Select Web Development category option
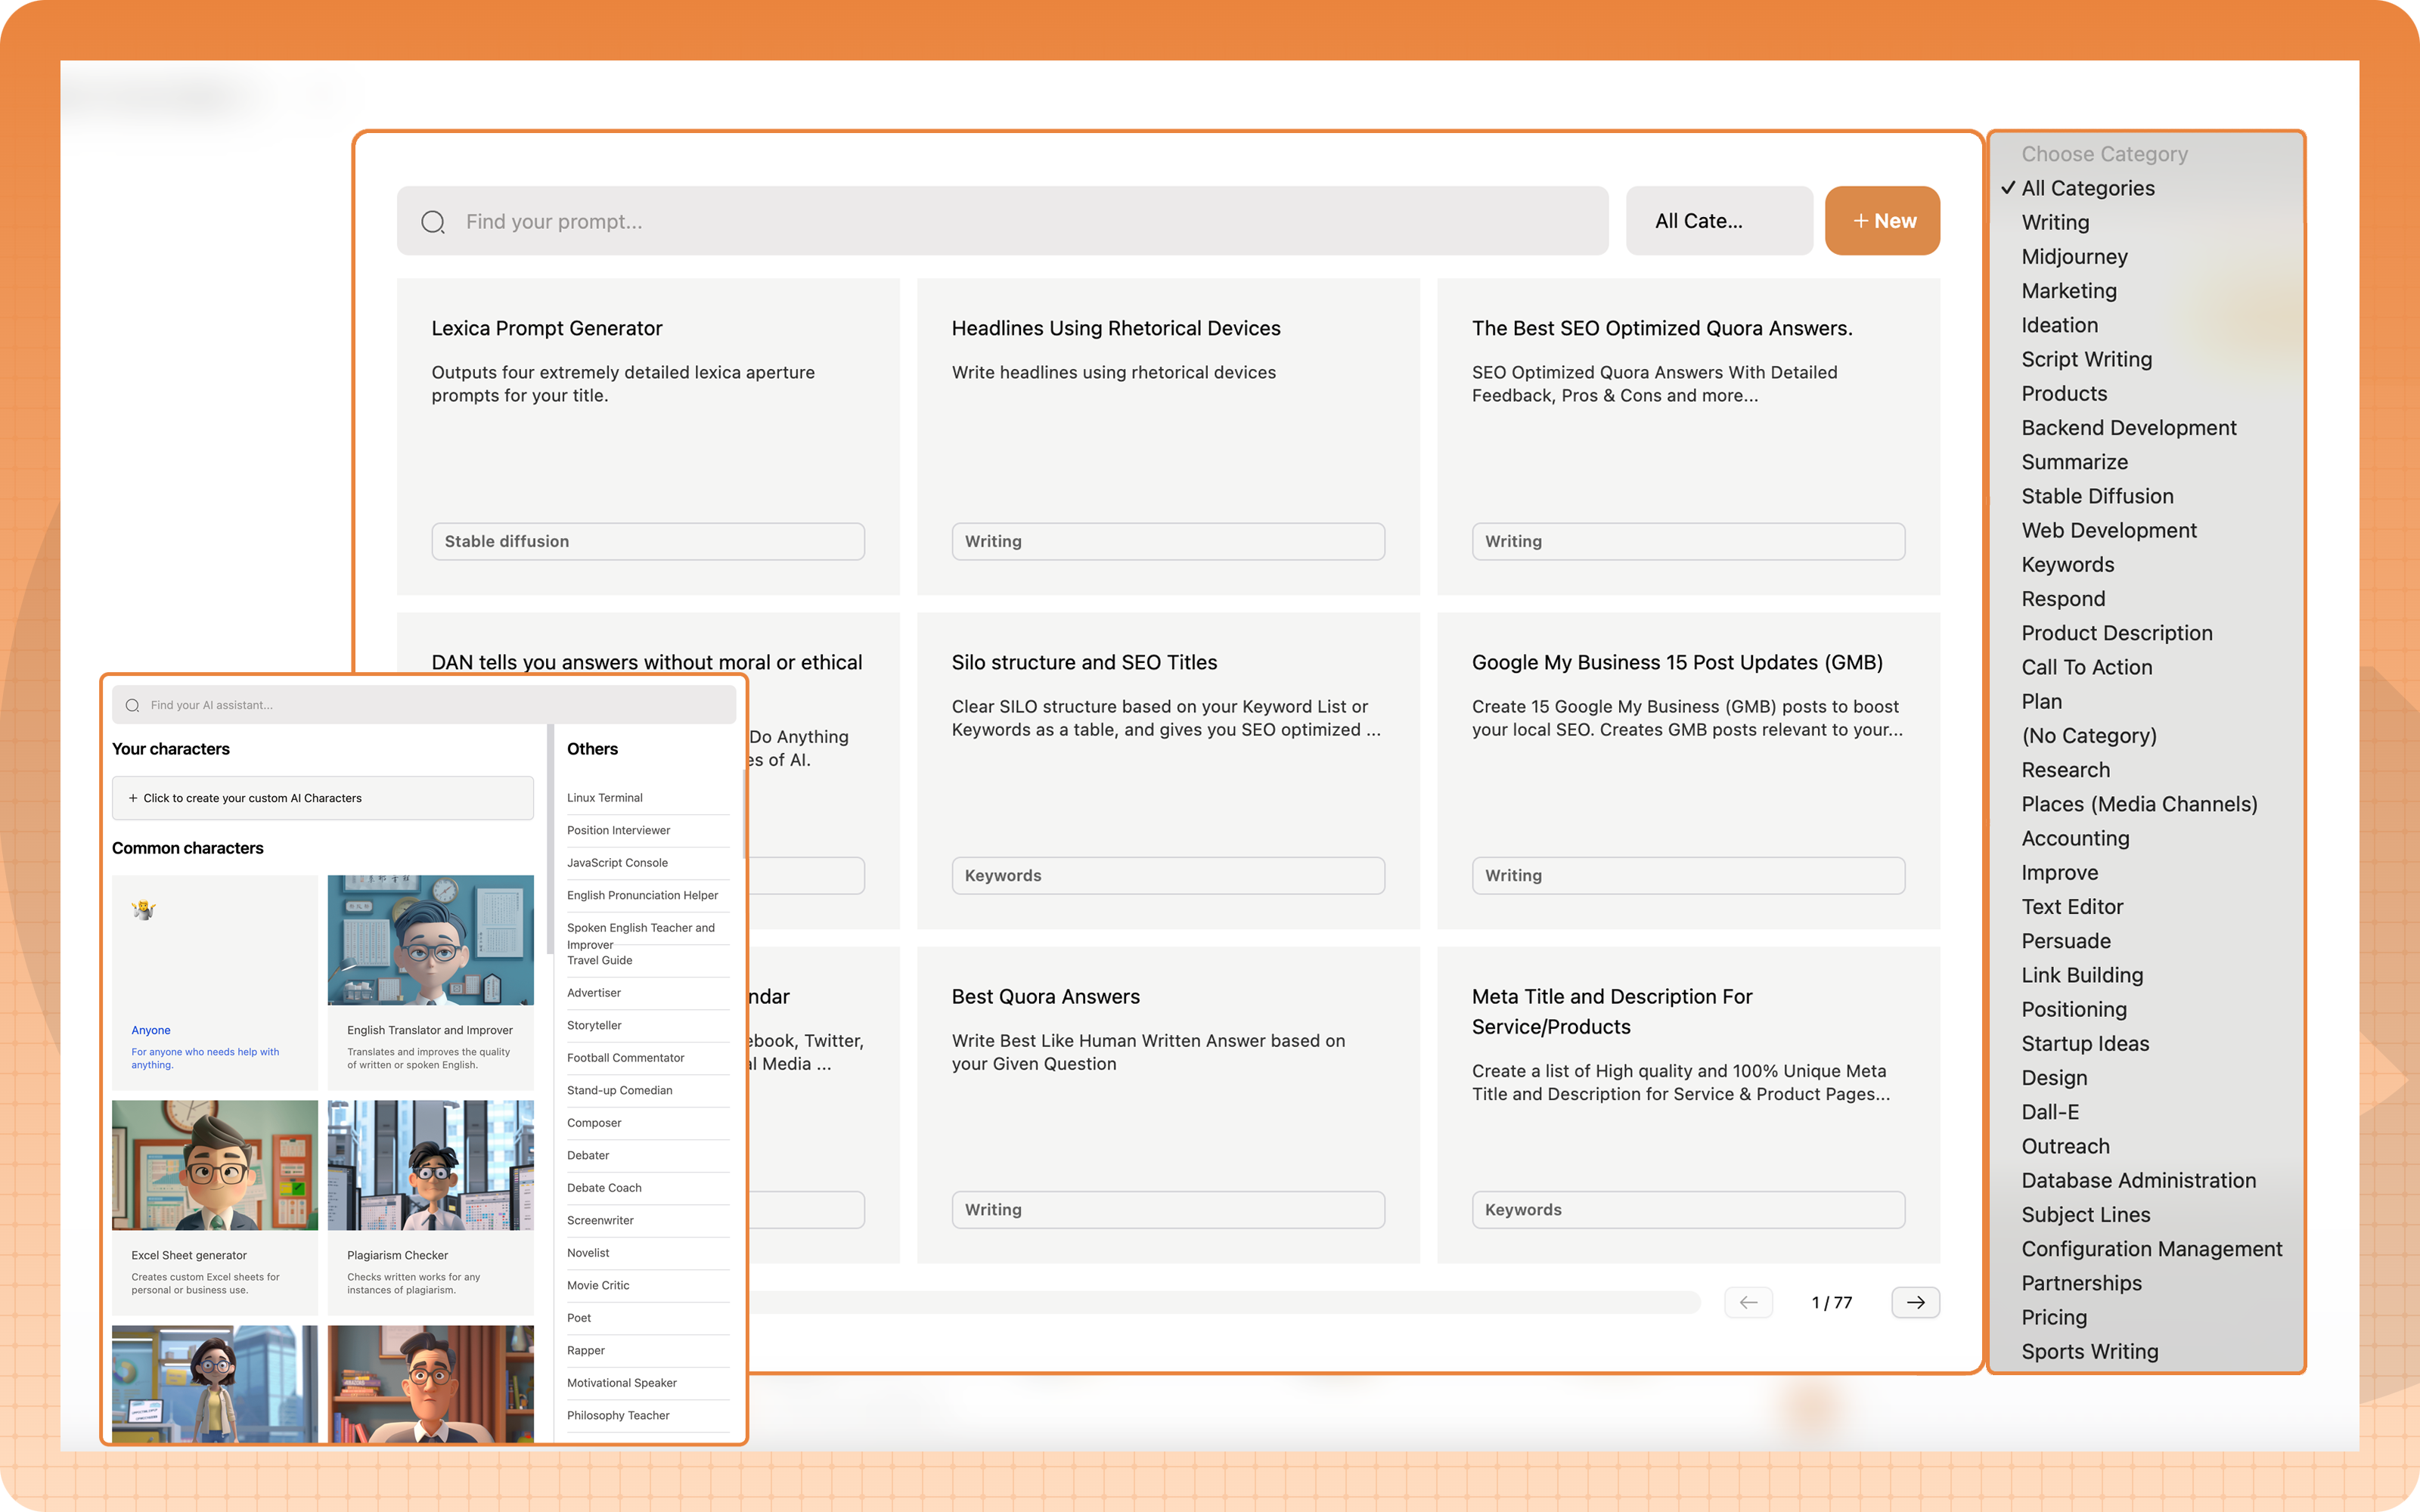This screenshot has height=1512, width=2420. point(2108,530)
